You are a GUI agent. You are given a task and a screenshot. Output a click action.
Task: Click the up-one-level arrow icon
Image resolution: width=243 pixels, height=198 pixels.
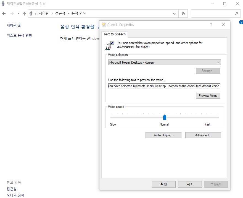24,14
